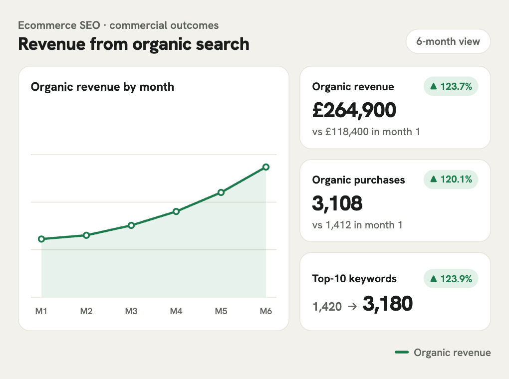Select the M3 data point on chart

(x=131, y=225)
